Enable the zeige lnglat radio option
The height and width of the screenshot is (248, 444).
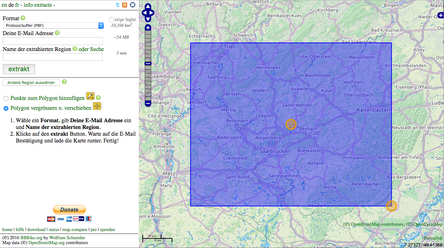112,20
